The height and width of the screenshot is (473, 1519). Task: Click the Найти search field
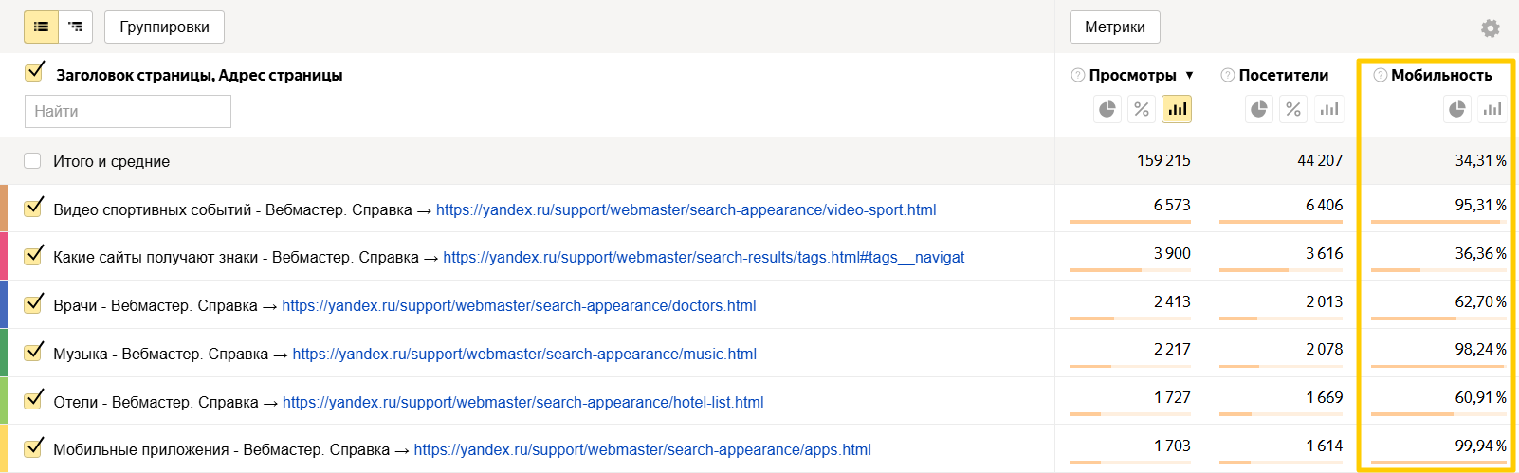point(128,112)
